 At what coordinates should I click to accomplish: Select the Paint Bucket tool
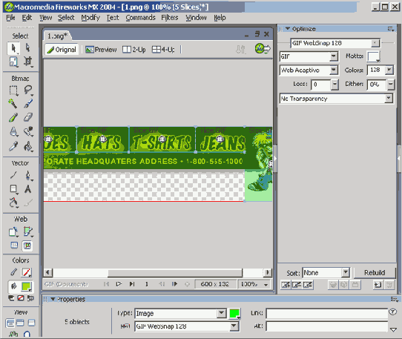pyautogui.click(x=28, y=147)
